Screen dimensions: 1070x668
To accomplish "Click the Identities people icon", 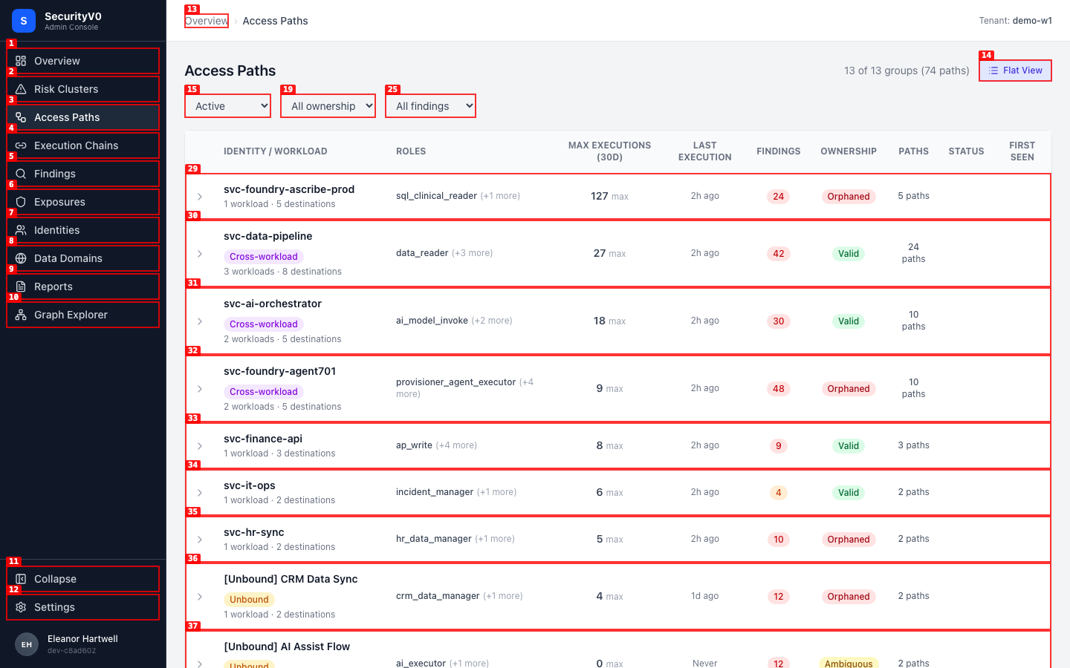I will [21, 230].
